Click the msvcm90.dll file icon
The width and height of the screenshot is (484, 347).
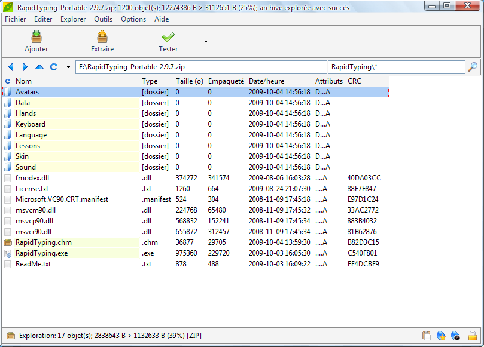point(8,210)
